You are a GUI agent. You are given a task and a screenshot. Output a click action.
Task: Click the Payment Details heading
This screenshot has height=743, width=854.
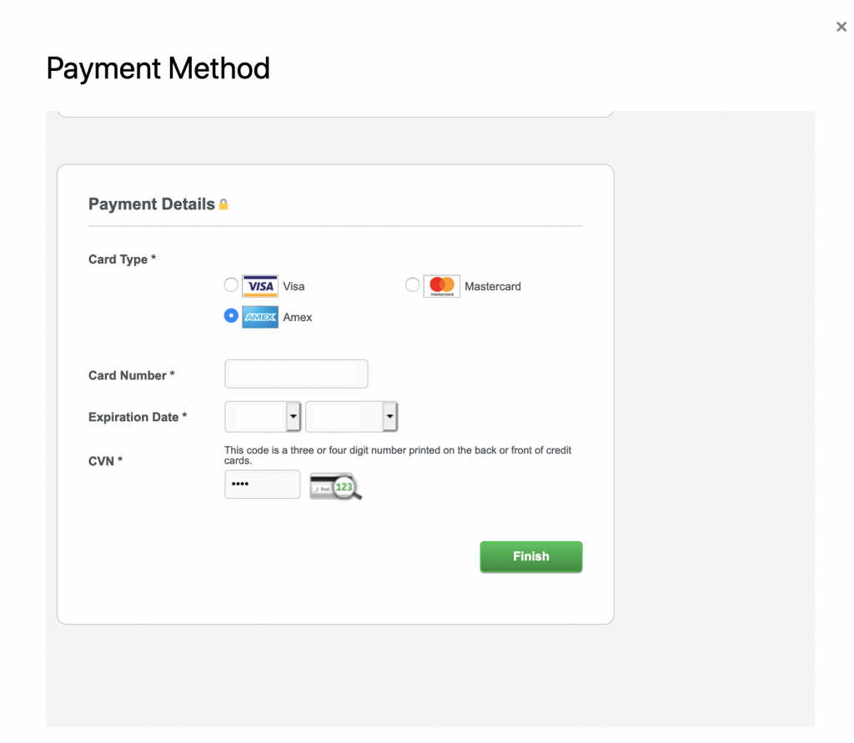pyautogui.click(x=152, y=204)
